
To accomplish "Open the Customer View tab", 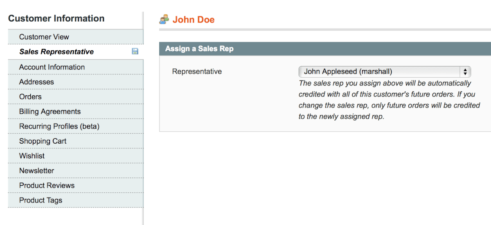I will pos(44,37).
